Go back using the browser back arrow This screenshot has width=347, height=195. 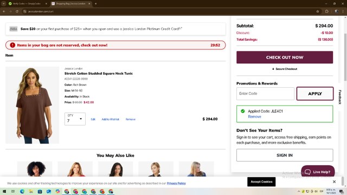(4, 11)
